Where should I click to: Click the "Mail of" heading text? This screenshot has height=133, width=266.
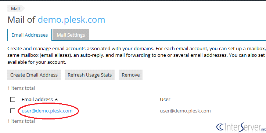click(21, 20)
